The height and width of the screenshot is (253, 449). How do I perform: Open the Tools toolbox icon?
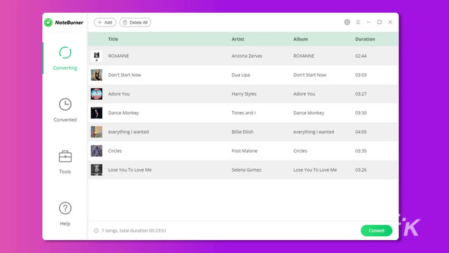coord(65,156)
